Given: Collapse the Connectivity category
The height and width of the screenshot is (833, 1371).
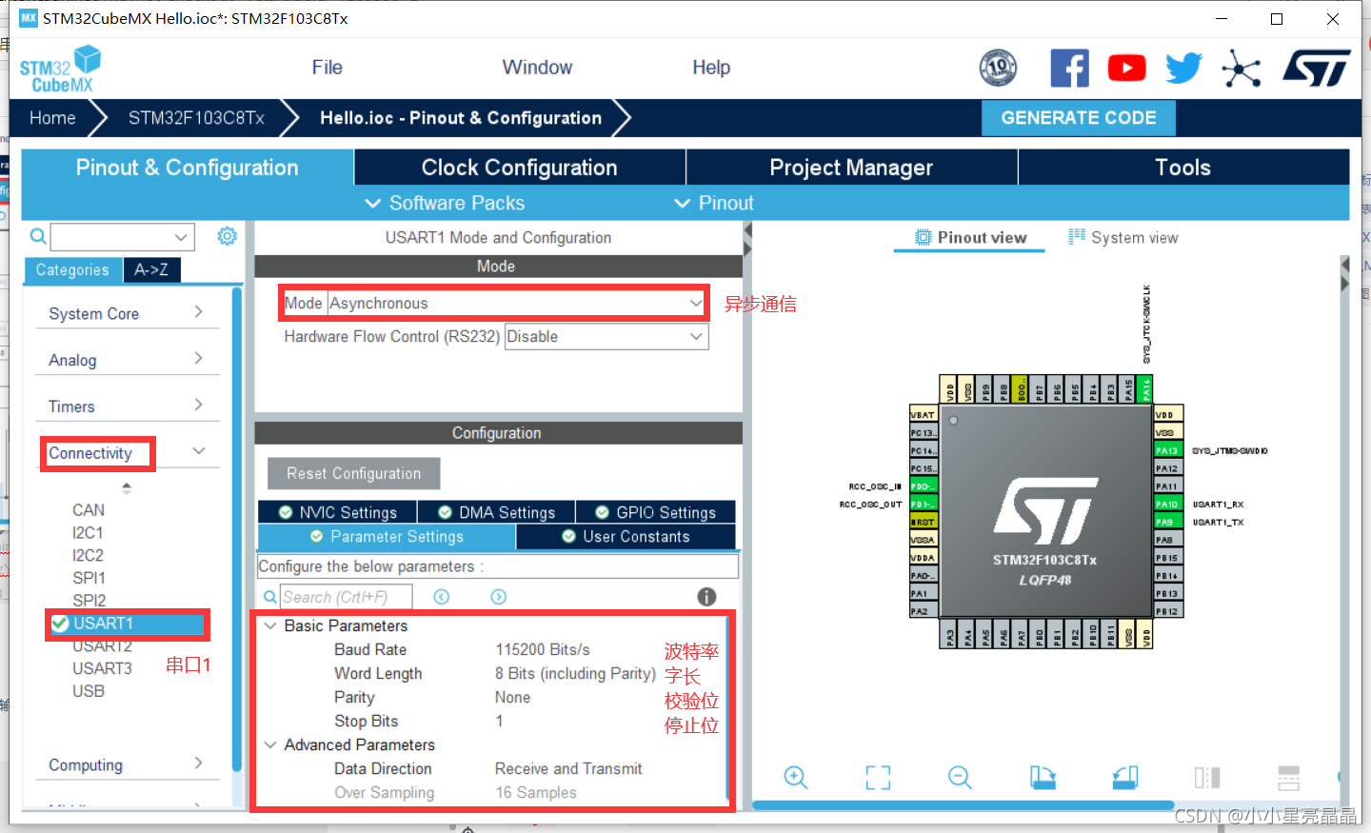Looking at the screenshot, I should 199,451.
